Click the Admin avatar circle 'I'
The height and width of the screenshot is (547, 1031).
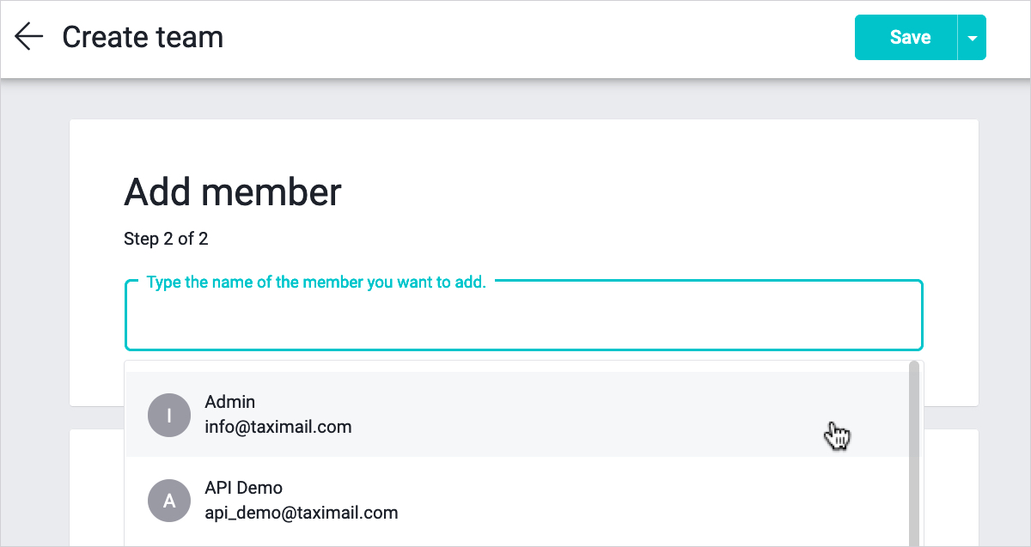pyautogui.click(x=169, y=416)
